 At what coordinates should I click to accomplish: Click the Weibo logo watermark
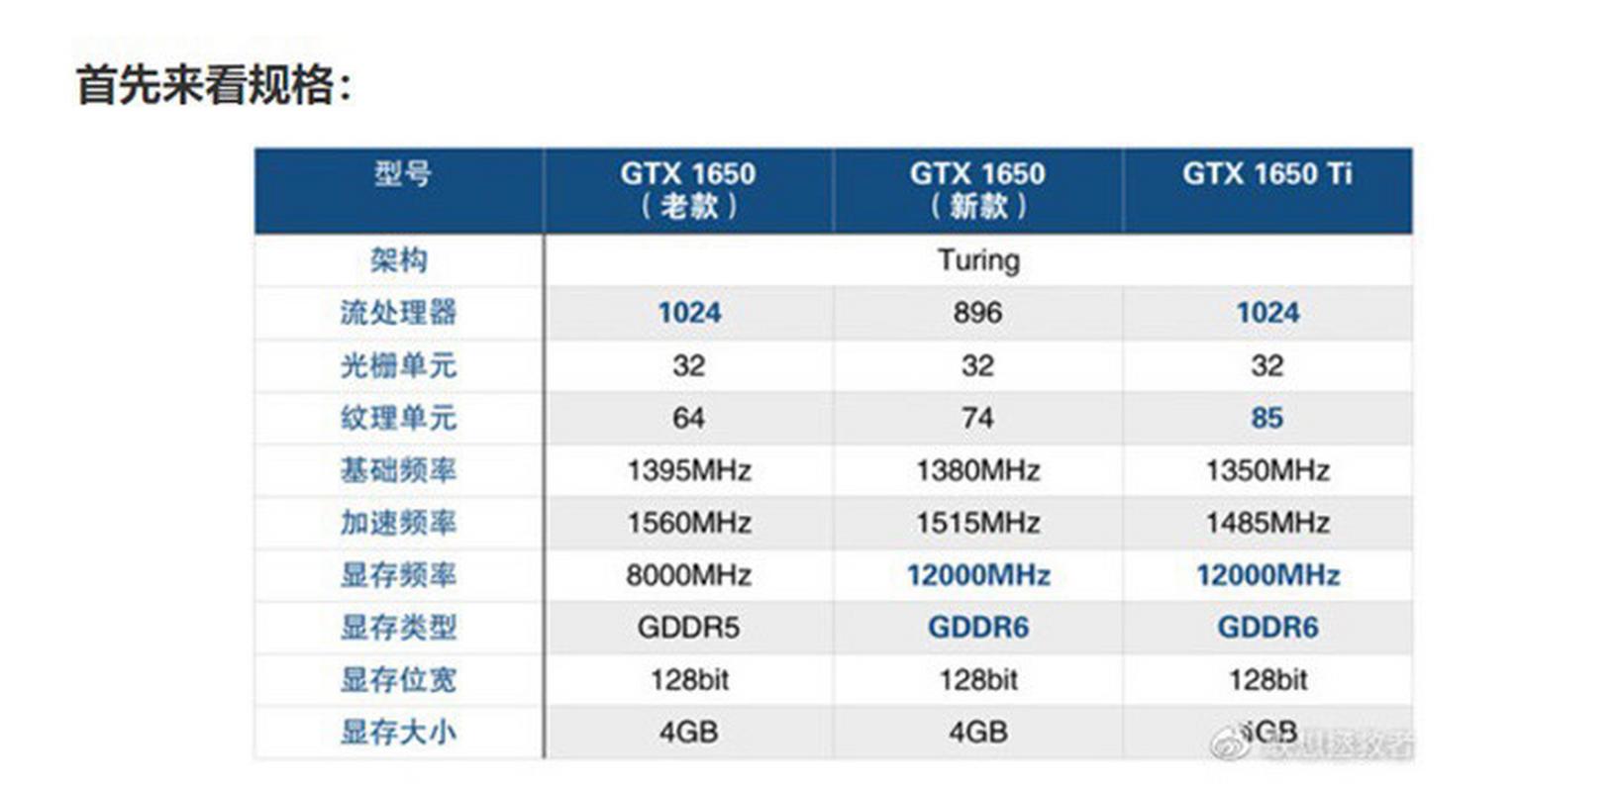click(1232, 741)
